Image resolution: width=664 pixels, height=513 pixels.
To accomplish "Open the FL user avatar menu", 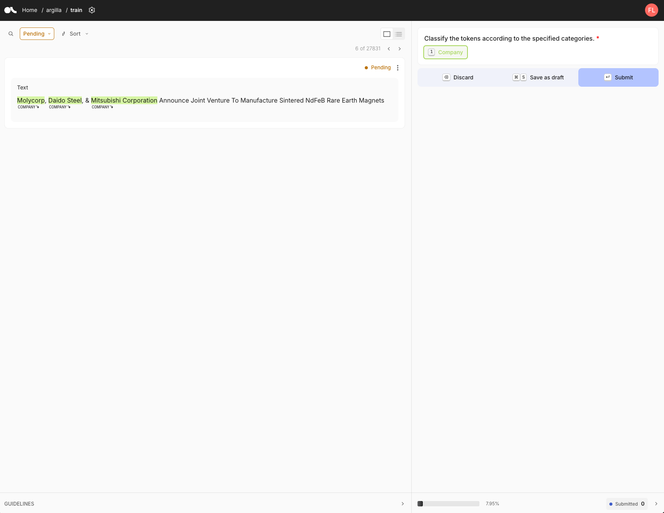I will click(x=651, y=10).
